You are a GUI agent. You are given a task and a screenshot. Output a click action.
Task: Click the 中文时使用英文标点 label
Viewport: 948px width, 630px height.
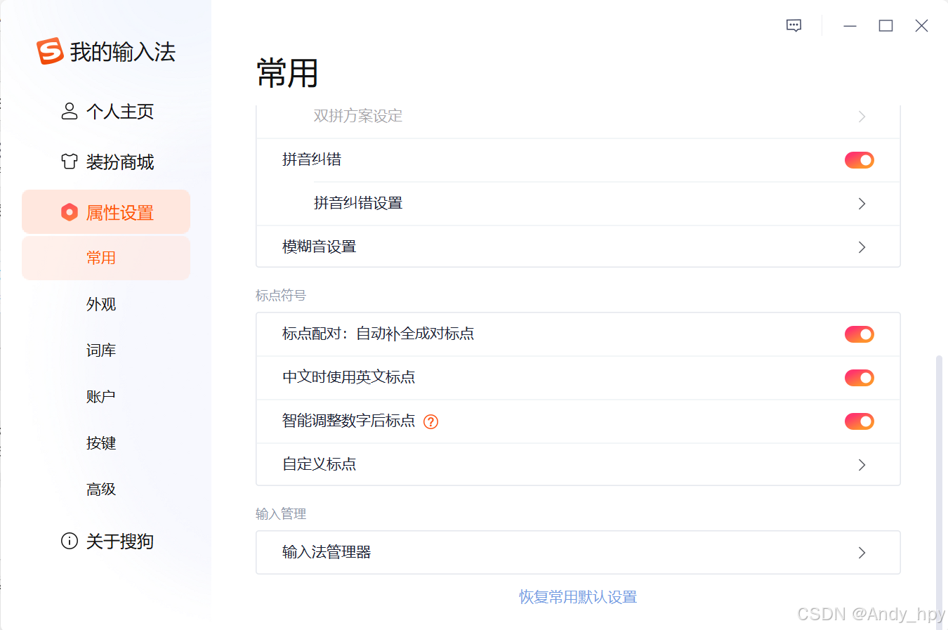point(349,377)
